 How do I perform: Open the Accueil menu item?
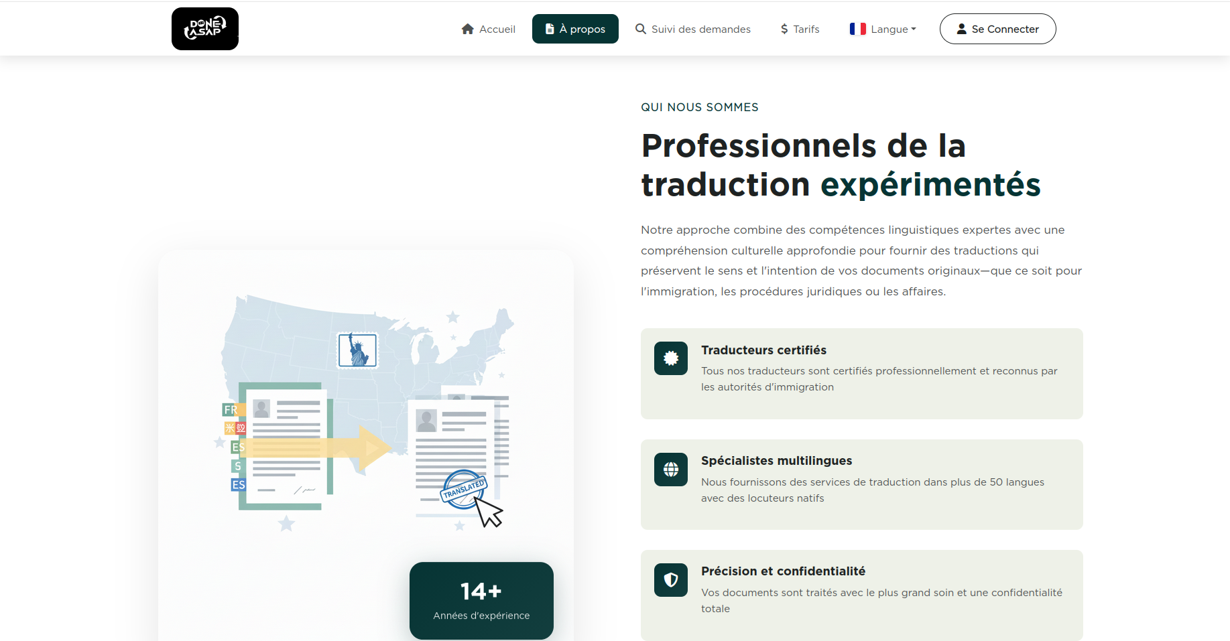click(497, 29)
